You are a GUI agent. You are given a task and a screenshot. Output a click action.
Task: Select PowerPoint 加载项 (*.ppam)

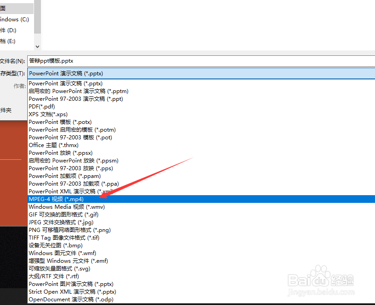pyautogui.click(x=201, y=176)
